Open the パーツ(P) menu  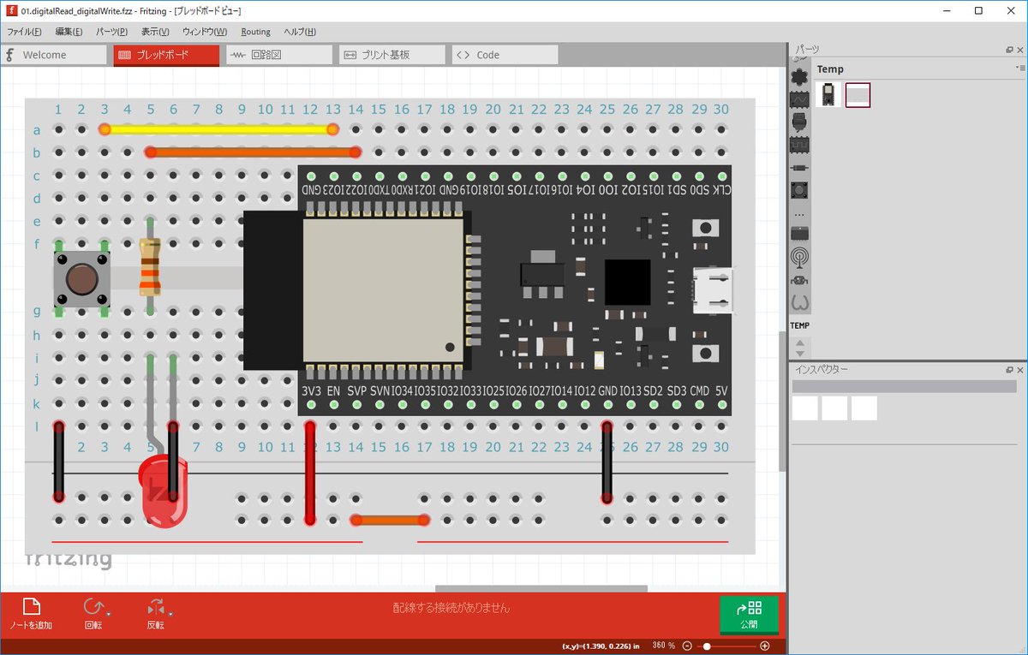point(111,32)
